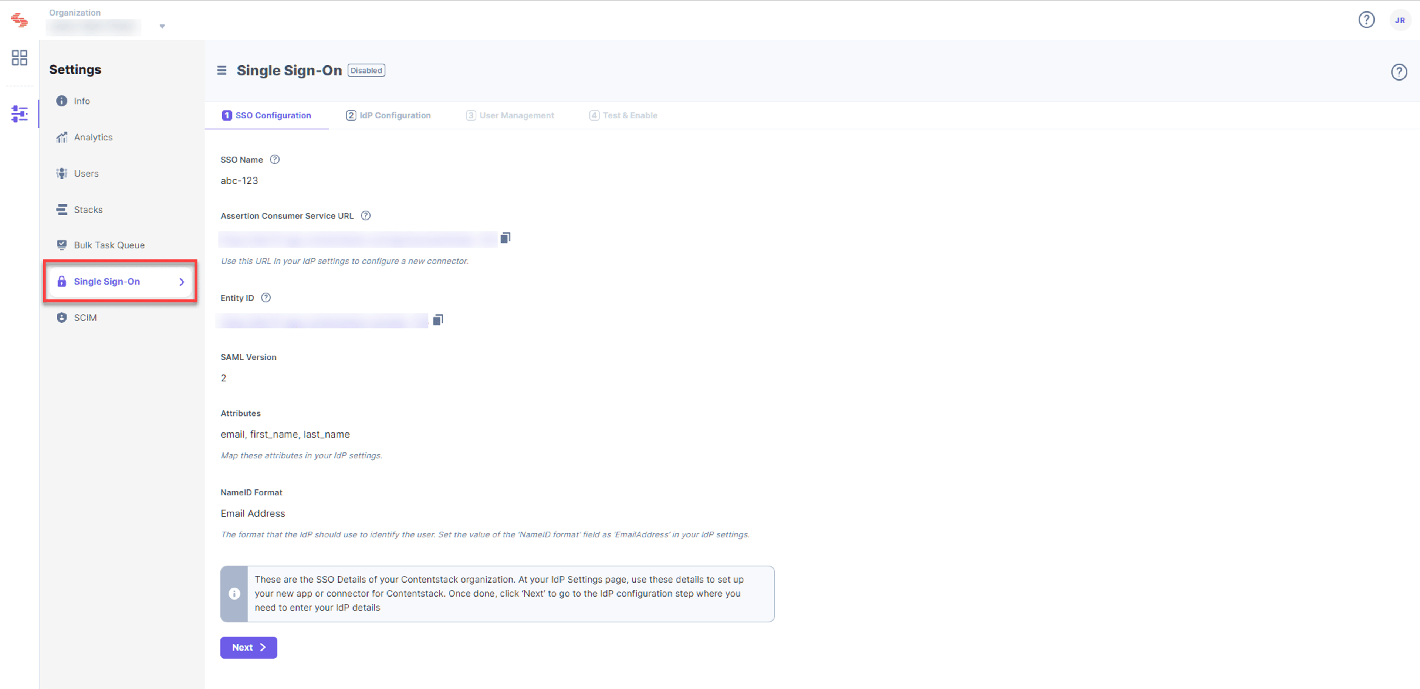Toggle the hamburger menu beside Single Sign-On title

tap(222, 71)
